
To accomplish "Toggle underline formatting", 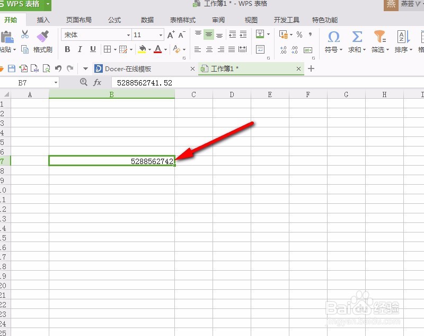I will click(x=93, y=49).
